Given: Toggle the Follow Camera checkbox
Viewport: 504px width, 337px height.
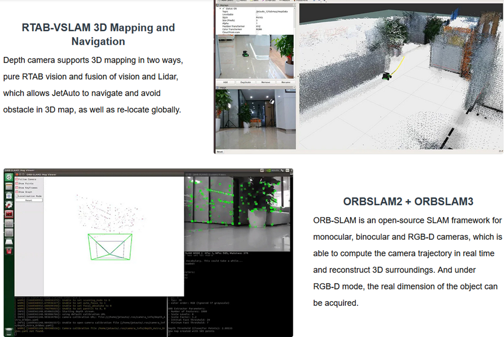Looking at the screenshot, I should 17,179.
